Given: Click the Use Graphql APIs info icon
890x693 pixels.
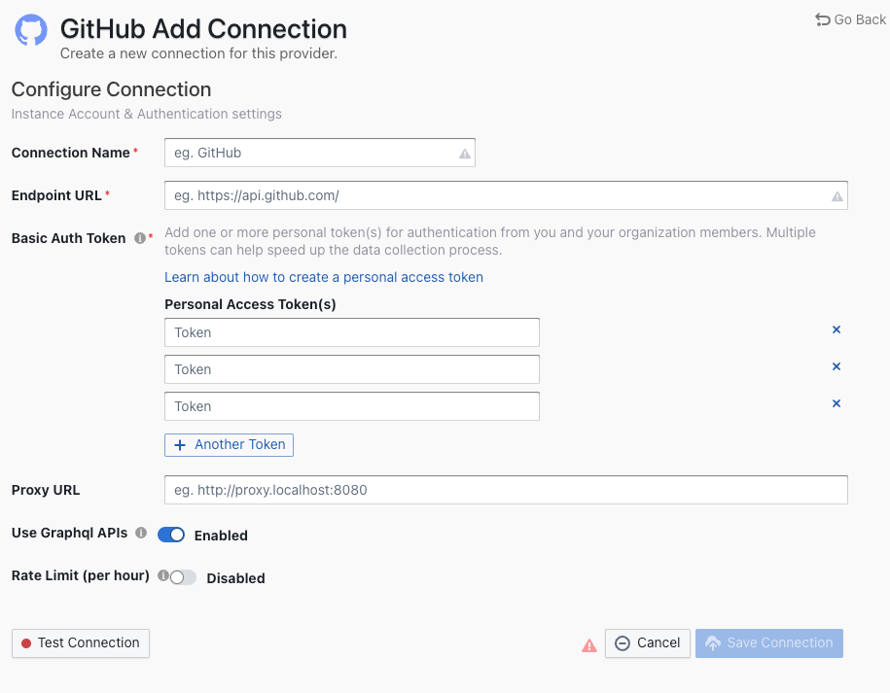Looking at the screenshot, I should pos(141,534).
